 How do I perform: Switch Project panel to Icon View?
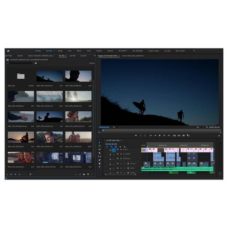[15, 174]
